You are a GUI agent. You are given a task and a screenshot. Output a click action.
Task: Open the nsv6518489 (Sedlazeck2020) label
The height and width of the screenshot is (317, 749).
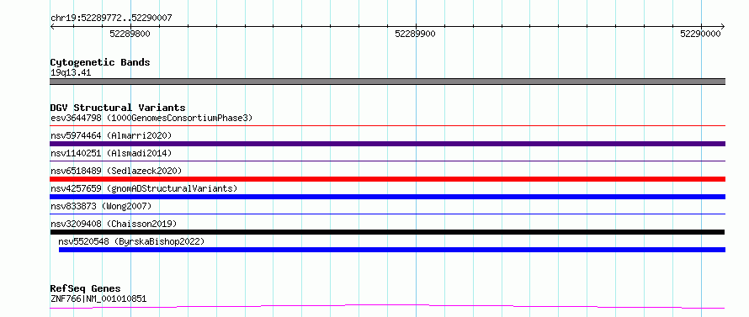point(116,171)
